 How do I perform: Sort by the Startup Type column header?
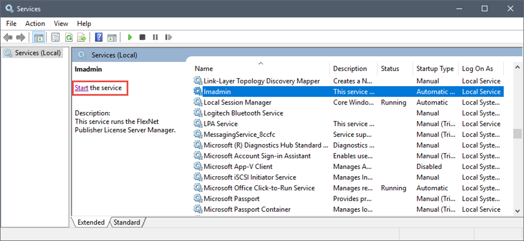tap(435, 69)
